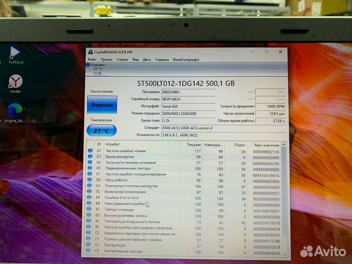This screenshot has height=264, width=352.
Task: Click raw value 000410A1963A
Action: pyautogui.click(x=266, y=176)
